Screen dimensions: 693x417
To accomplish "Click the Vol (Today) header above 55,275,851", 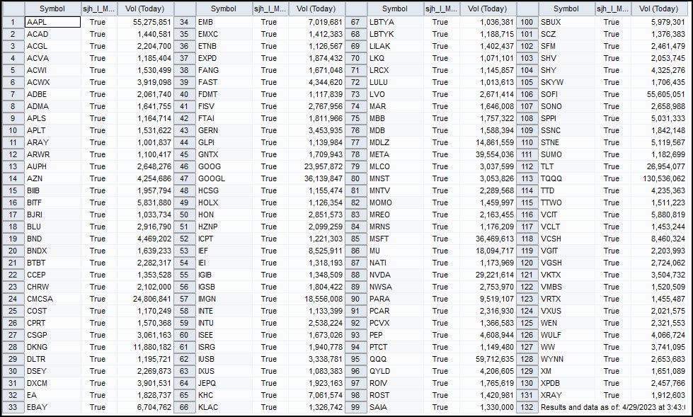I will (x=144, y=8).
